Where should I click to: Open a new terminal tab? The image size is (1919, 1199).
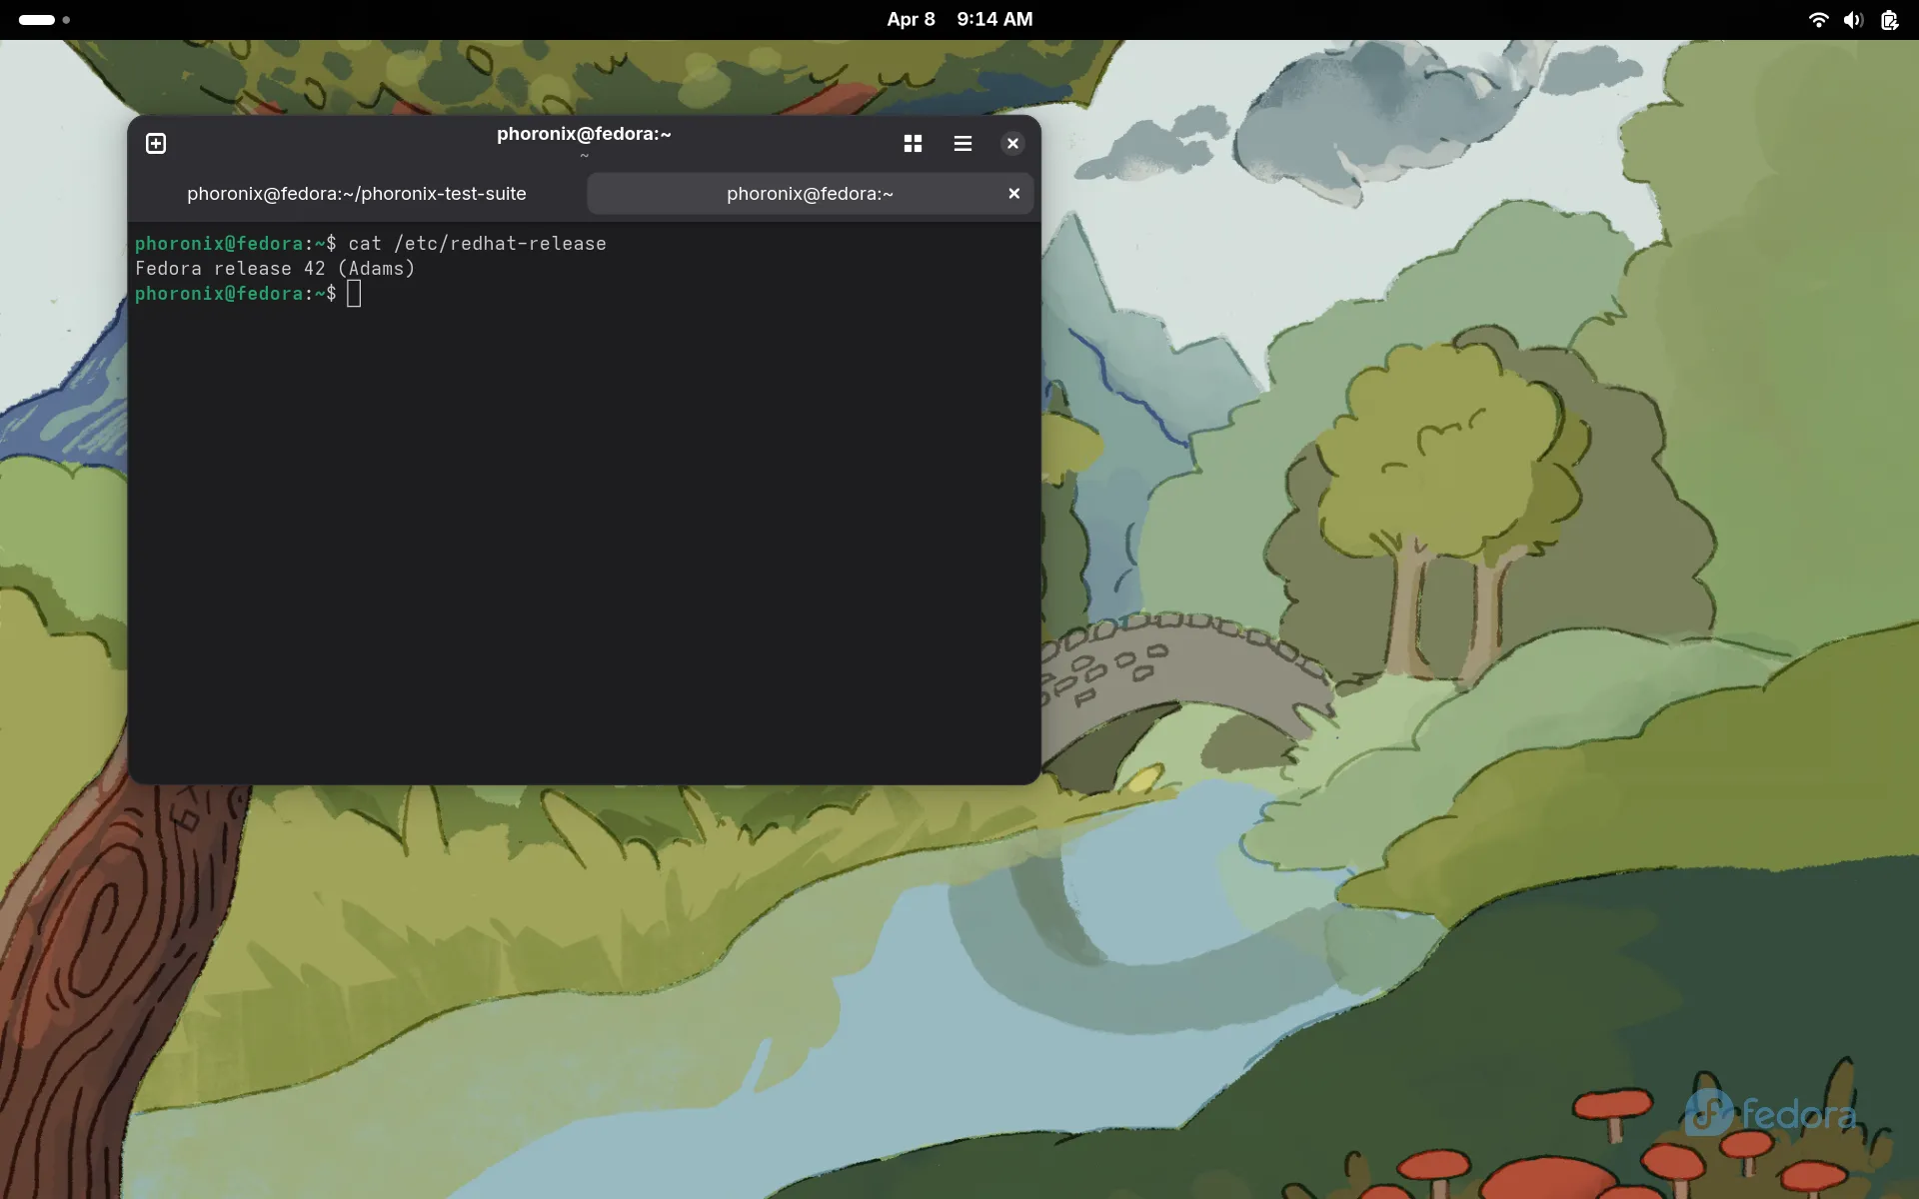click(x=156, y=144)
